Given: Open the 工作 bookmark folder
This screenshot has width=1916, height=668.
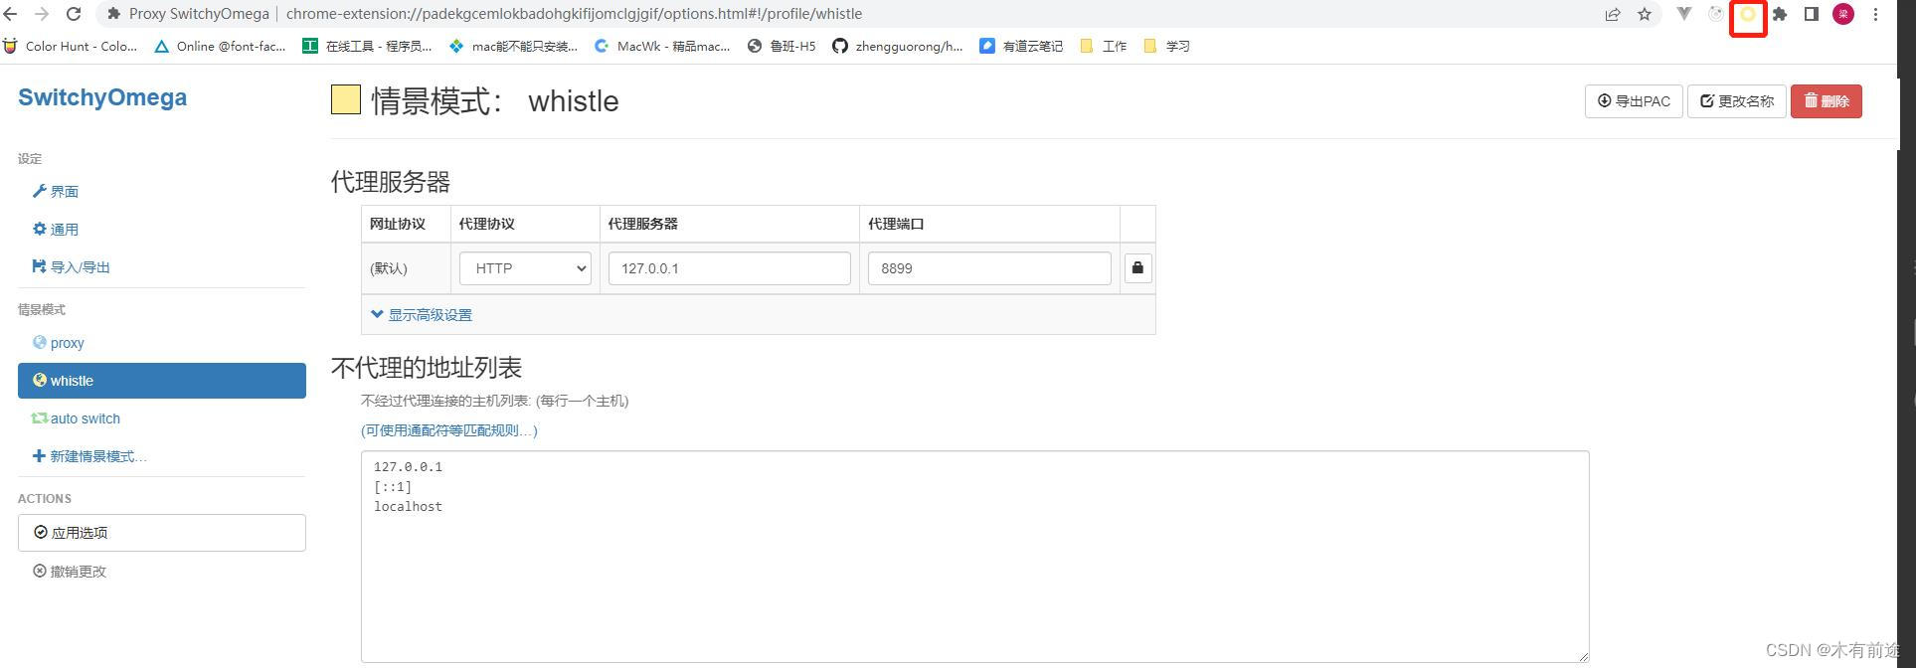Looking at the screenshot, I should pos(1104,46).
